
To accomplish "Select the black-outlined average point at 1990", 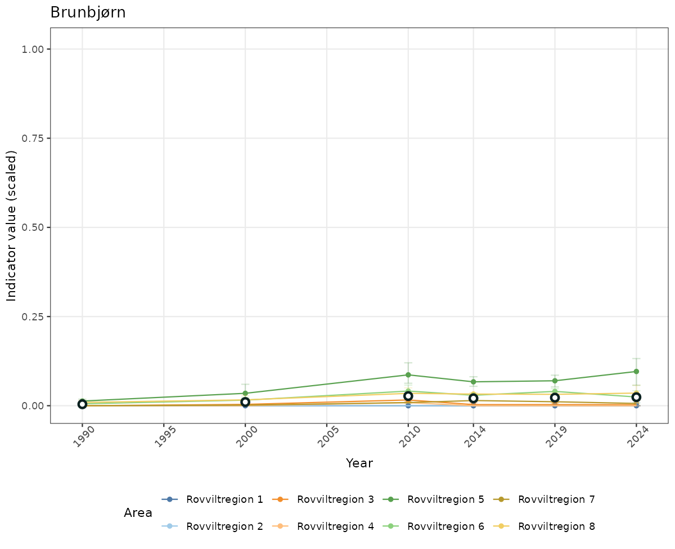I will point(82,404).
